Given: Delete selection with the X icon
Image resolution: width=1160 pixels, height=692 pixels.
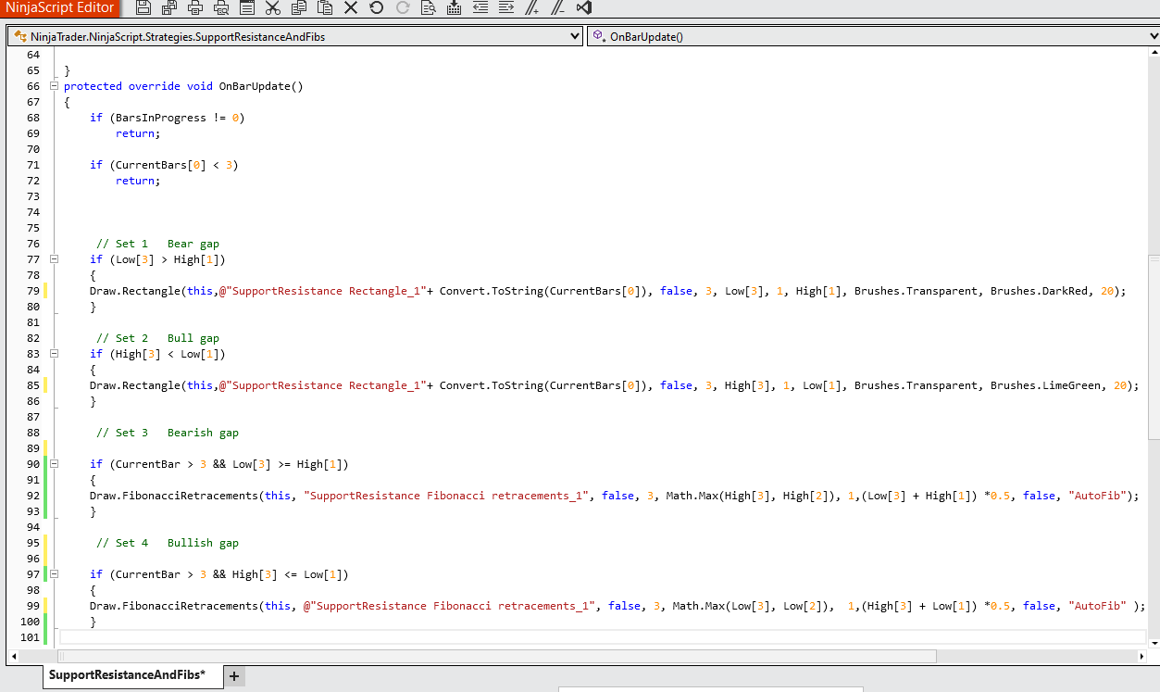Looking at the screenshot, I should tap(351, 8).
